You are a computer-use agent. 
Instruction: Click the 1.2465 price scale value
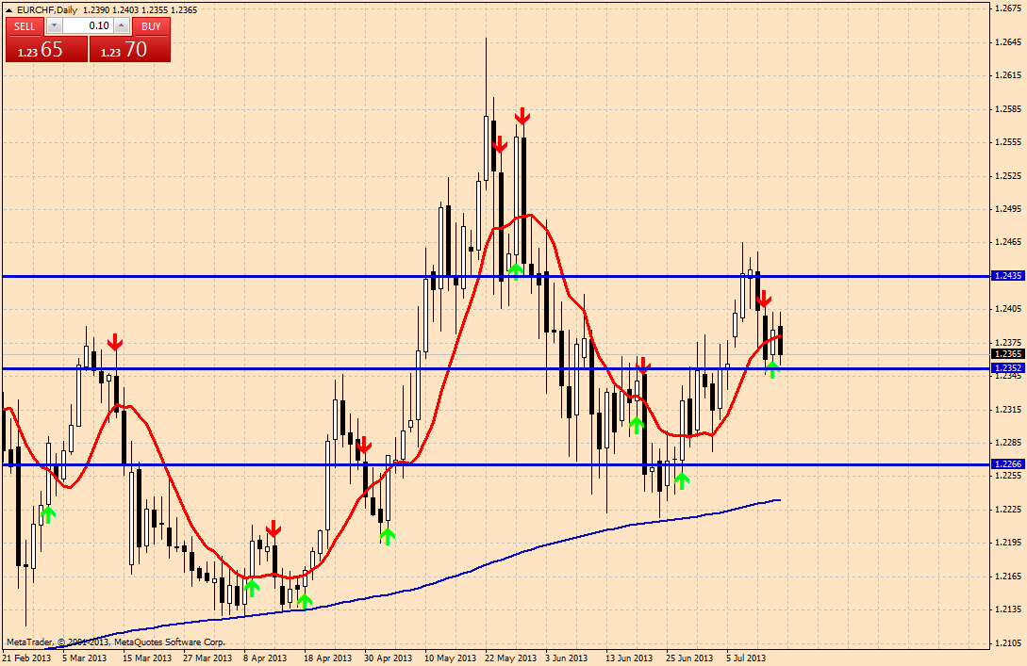point(1008,242)
